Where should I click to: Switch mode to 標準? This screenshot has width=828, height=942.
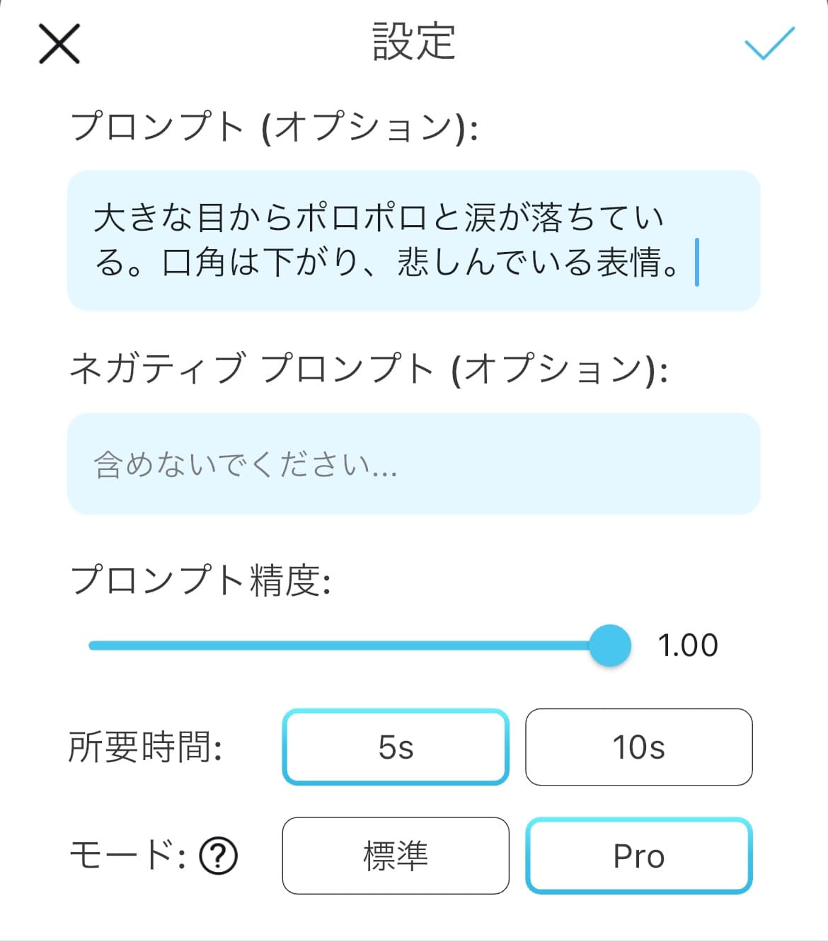(x=396, y=856)
